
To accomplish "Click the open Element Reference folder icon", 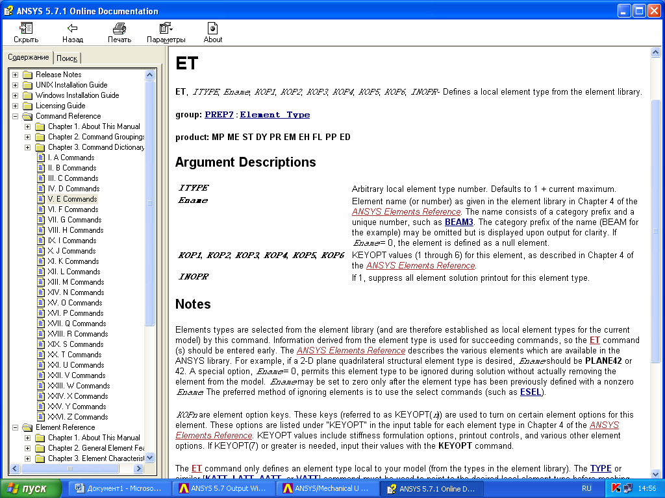I will pyautogui.click(x=27, y=427).
